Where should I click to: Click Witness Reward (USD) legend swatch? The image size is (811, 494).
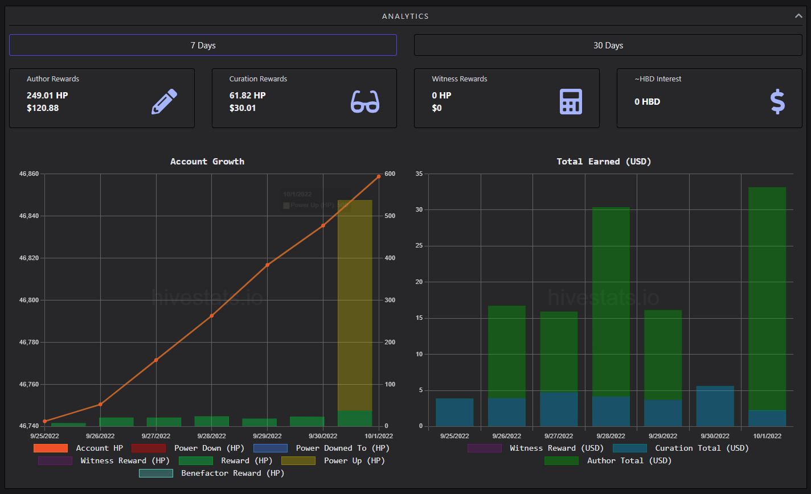484,448
